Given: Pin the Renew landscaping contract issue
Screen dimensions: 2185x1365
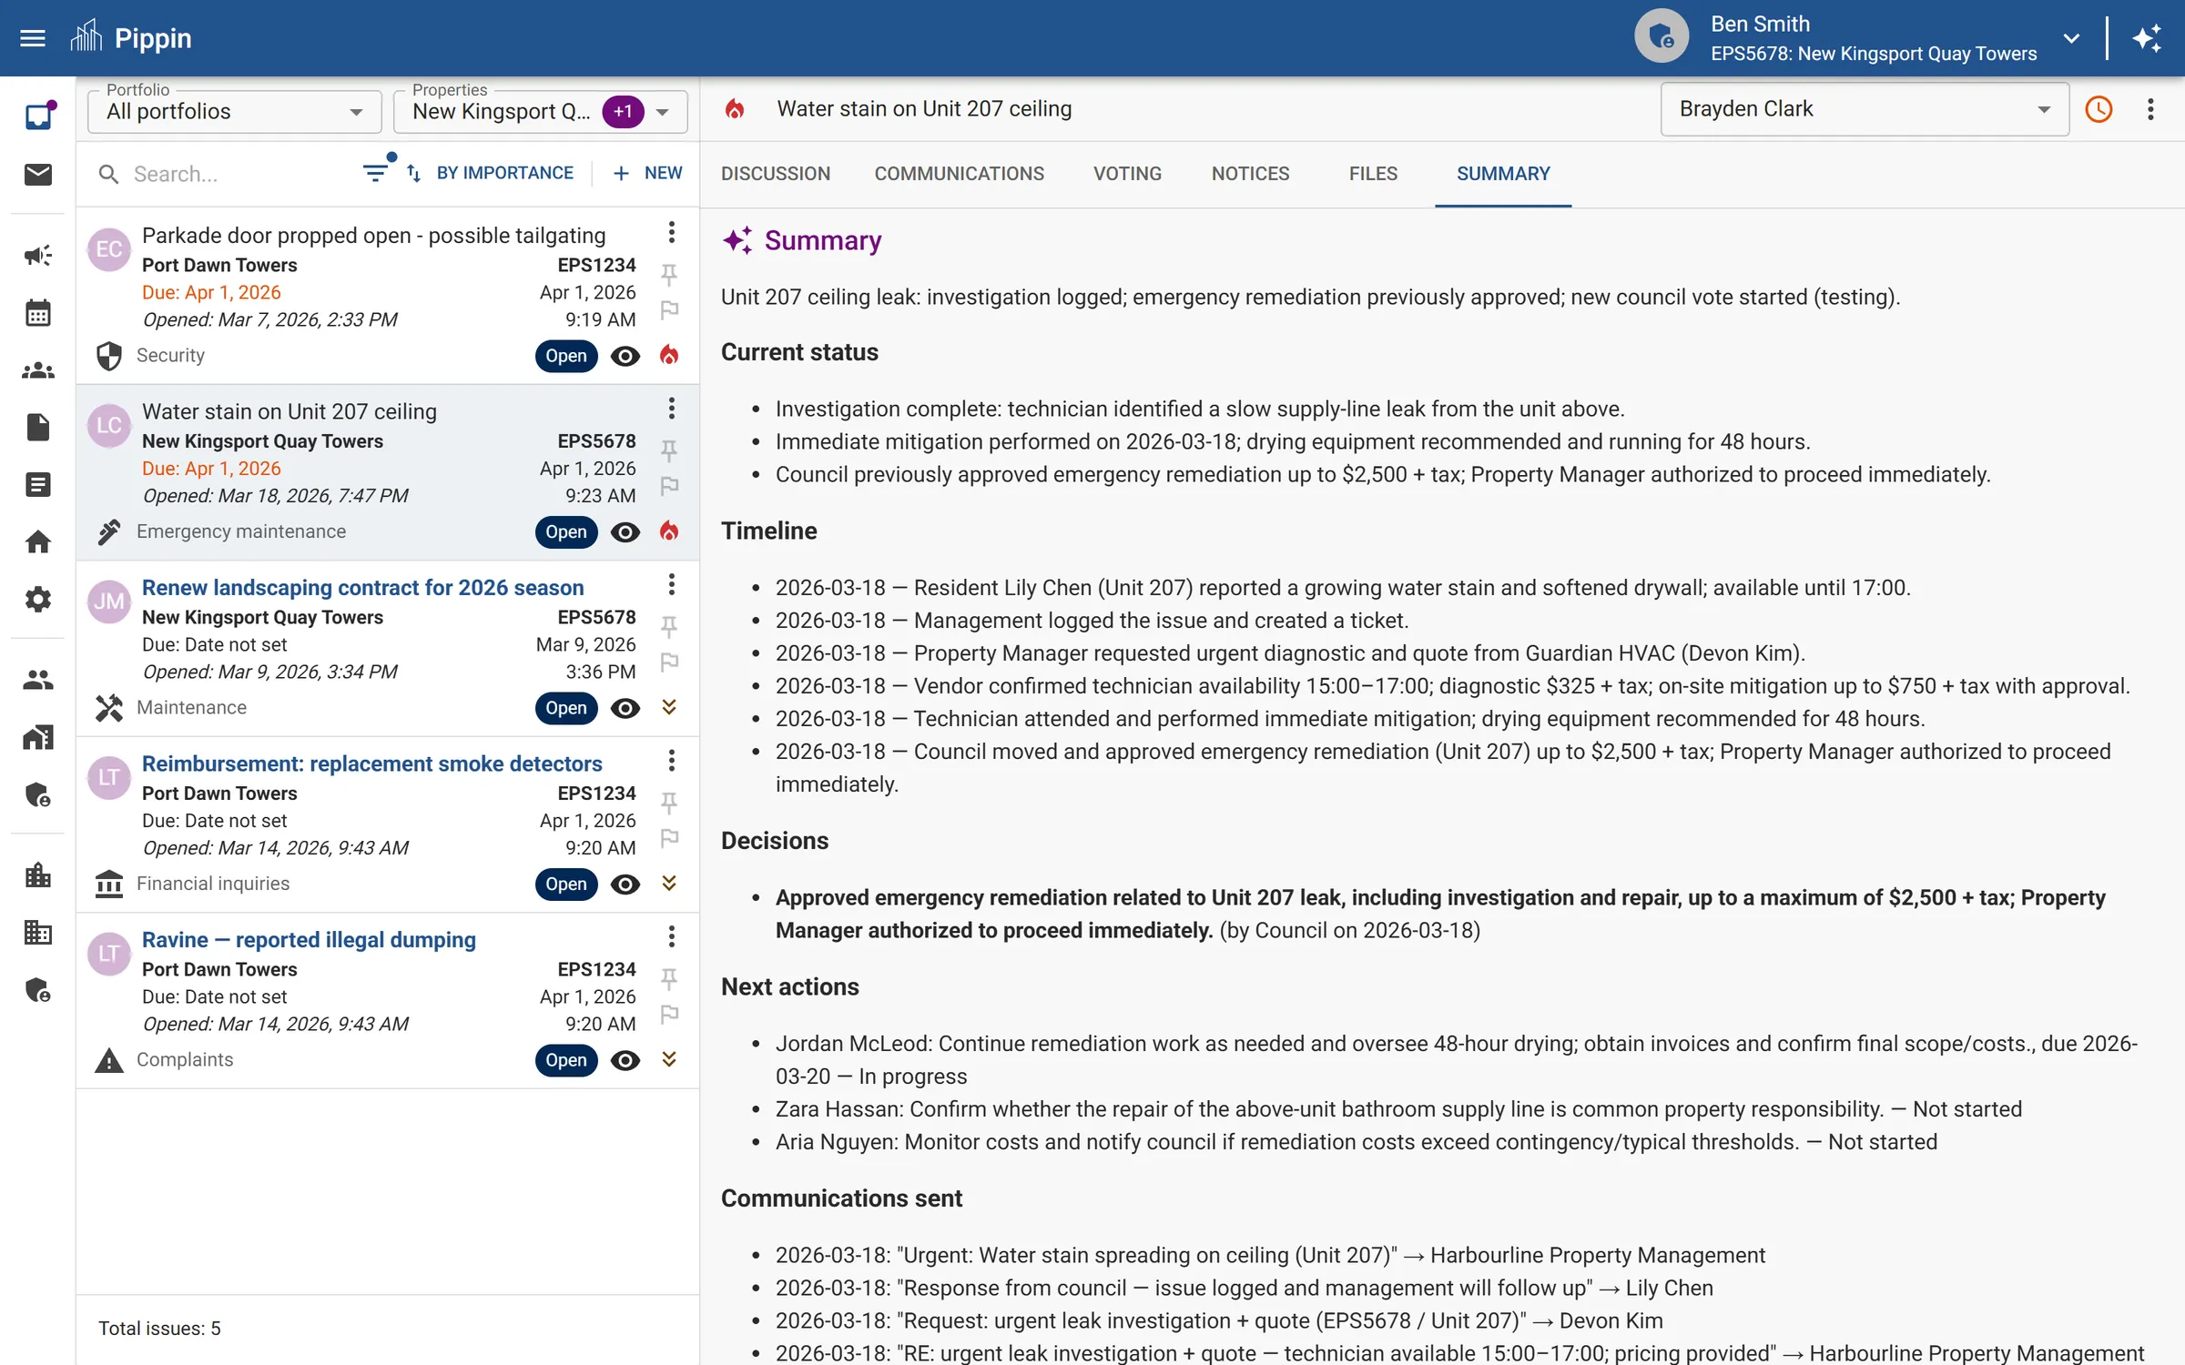Looking at the screenshot, I should click(670, 626).
